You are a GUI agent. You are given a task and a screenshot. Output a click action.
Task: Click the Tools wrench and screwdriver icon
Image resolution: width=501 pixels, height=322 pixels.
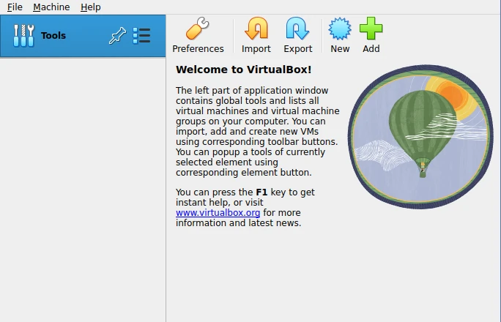click(23, 35)
